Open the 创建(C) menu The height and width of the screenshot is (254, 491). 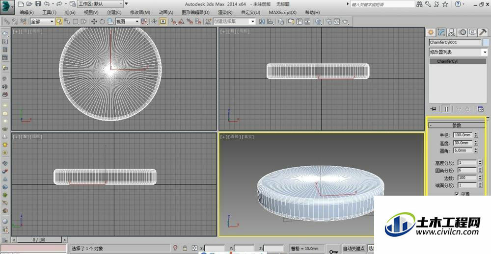114,13
